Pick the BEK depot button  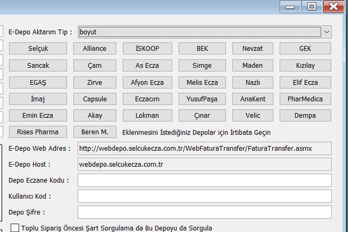pos(202,48)
